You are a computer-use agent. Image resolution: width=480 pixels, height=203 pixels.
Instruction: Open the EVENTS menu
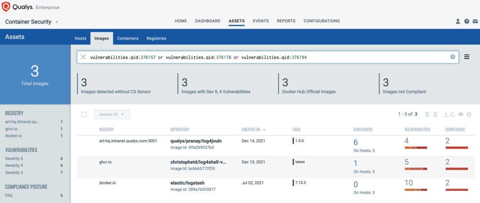coord(261,21)
